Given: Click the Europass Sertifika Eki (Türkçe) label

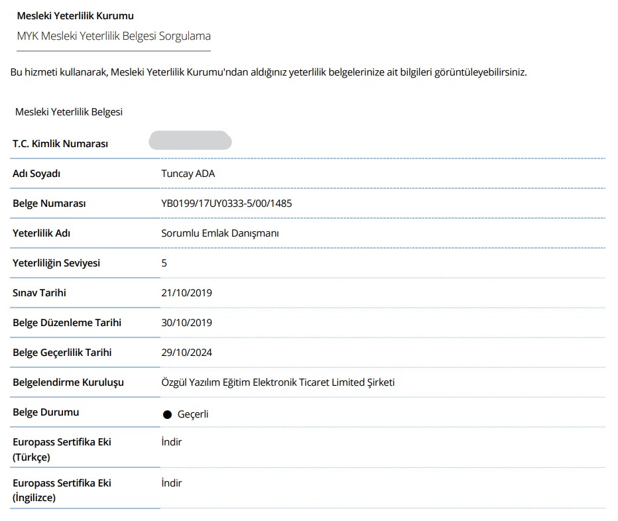Looking at the screenshot, I should [62, 449].
